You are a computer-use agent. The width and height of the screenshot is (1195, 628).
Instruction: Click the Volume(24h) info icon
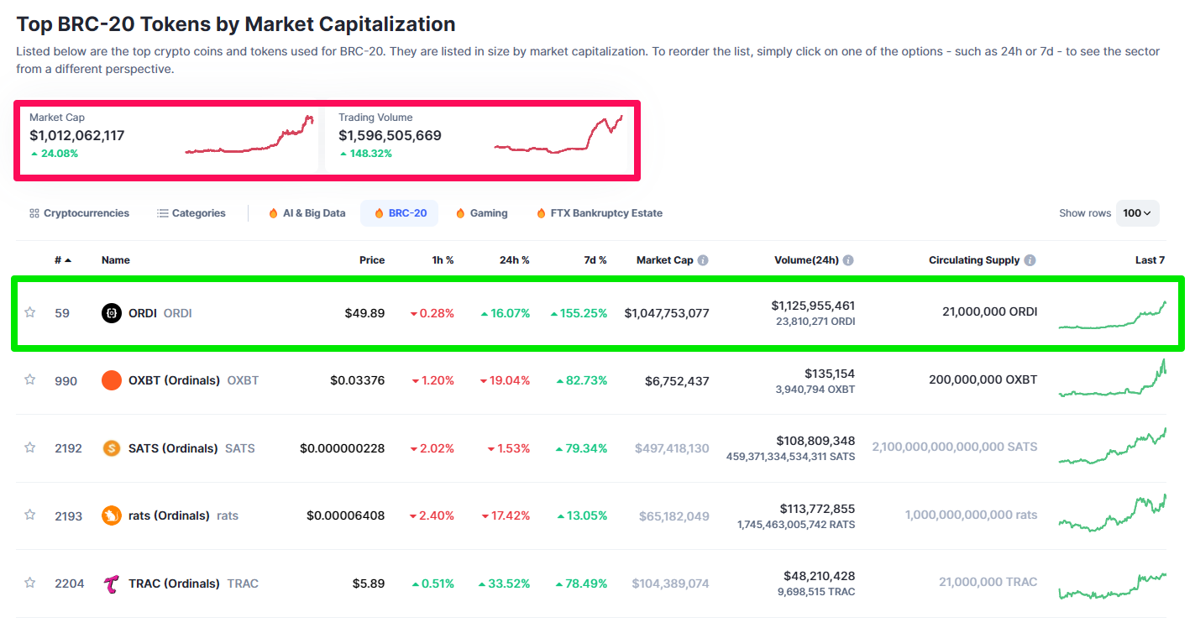point(848,260)
